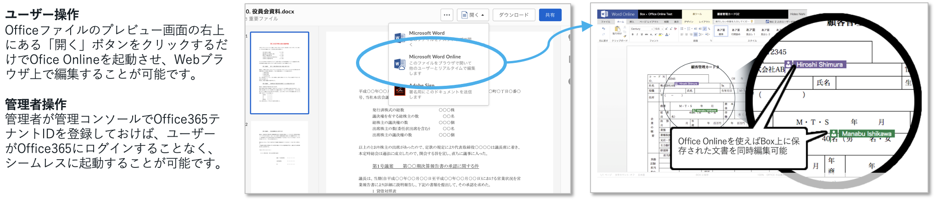The image size is (935, 200).
Task: Select the page 1 thumbnail in preview
Action: [x=279, y=72]
